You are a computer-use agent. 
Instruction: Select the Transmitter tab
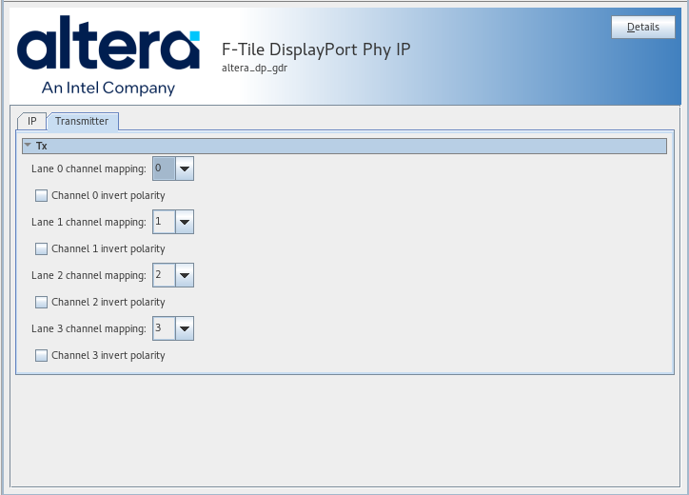pyautogui.click(x=82, y=121)
